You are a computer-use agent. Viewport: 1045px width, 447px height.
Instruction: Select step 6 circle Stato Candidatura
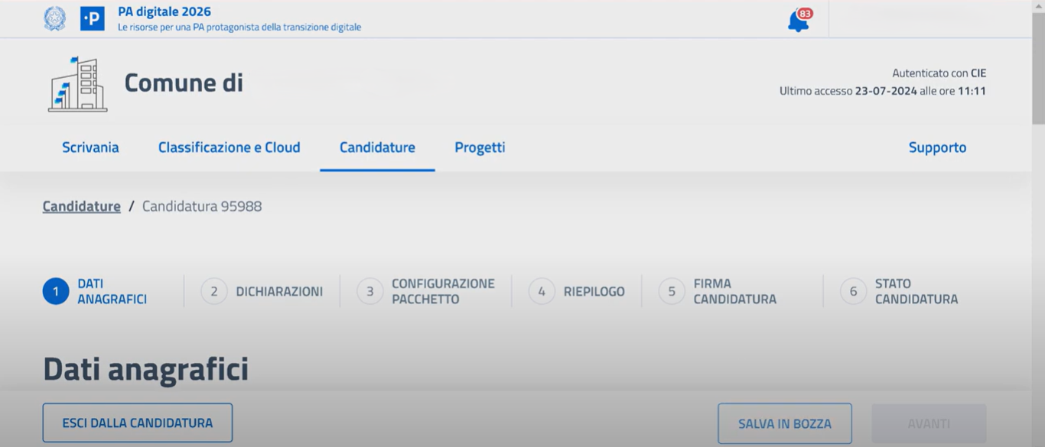[x=853, y=292]
